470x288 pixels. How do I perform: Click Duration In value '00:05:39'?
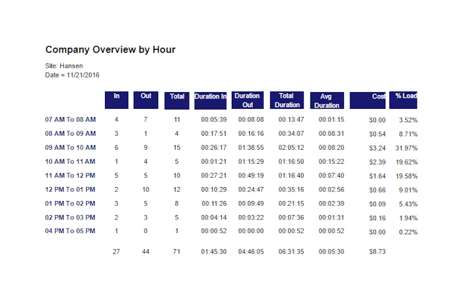click(214, 120)
